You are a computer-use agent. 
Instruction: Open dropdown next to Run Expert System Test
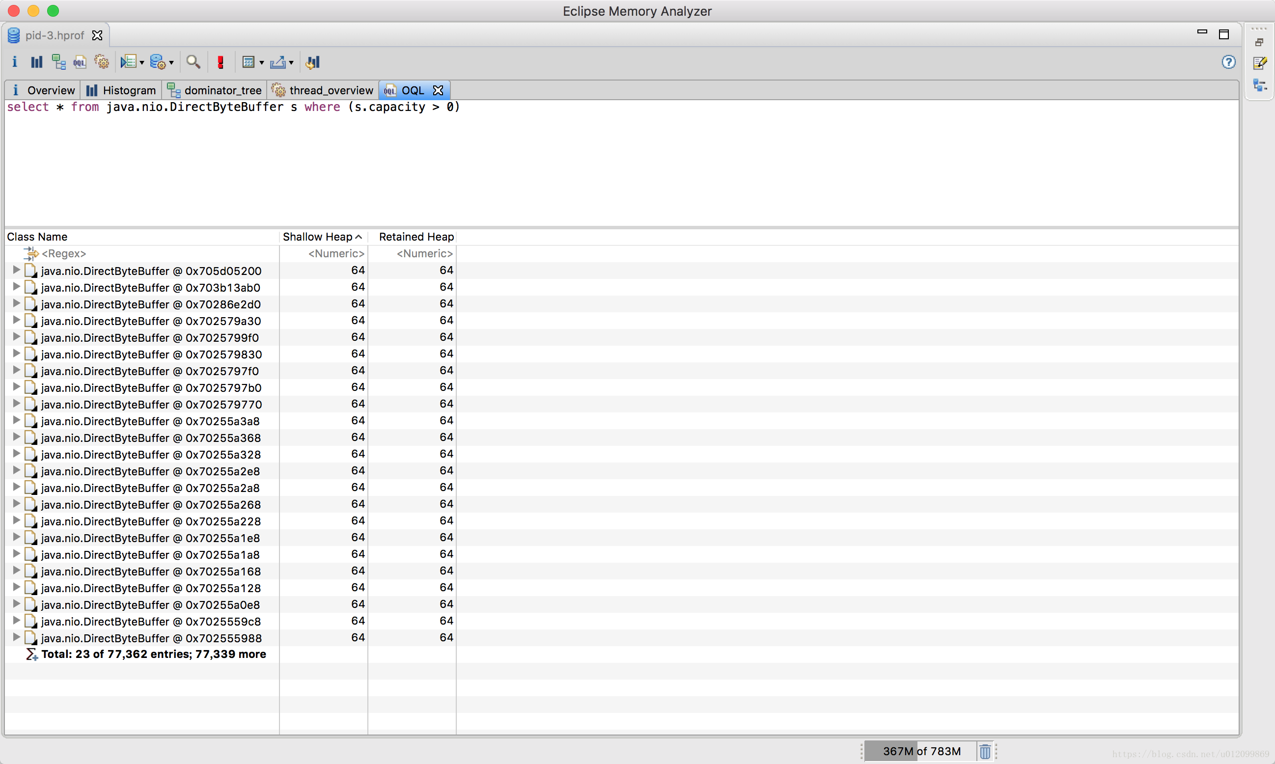pyautogui.click(x=141, y=63)
